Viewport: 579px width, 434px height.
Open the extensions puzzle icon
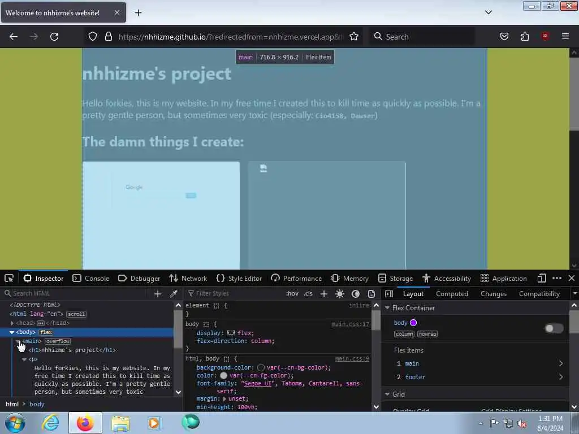point(525,36)
